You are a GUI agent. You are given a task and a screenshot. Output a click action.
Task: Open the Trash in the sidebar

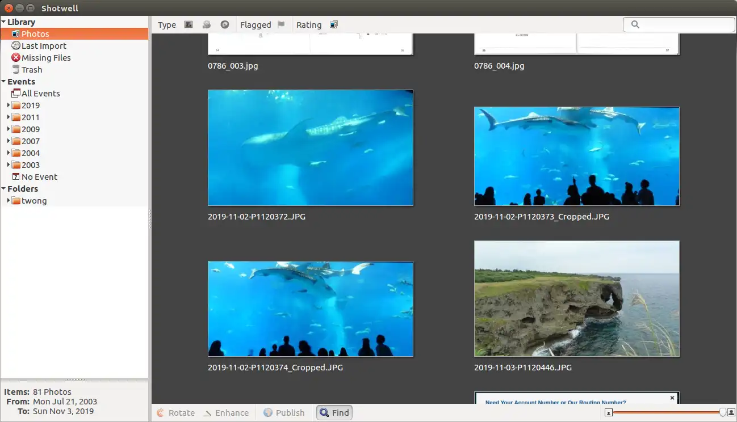click(32, 70)
